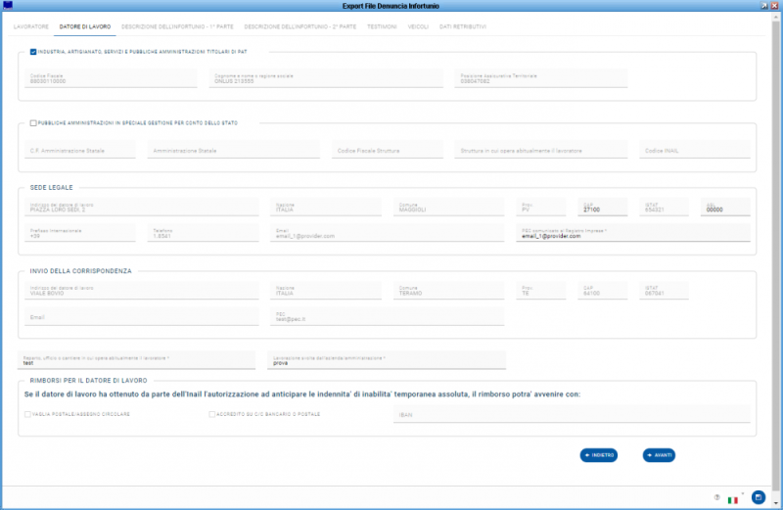Click correspondence Comune field Teramo
783x510 pixels.
(448, 290)
